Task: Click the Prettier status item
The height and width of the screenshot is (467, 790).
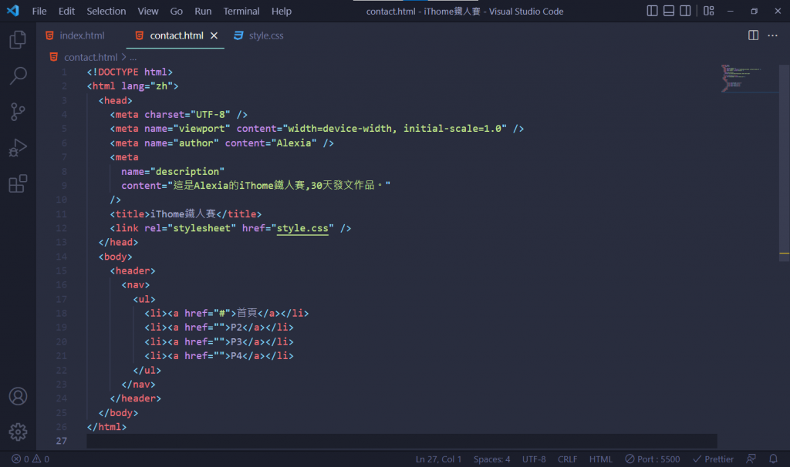Action: [713, 459]
